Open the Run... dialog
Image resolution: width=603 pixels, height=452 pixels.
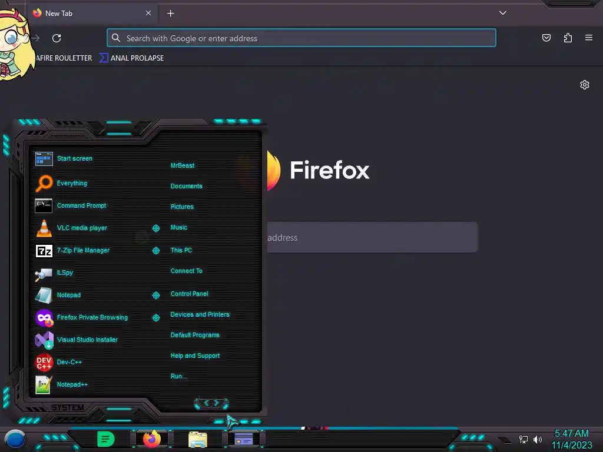click(x=178, y=376)
